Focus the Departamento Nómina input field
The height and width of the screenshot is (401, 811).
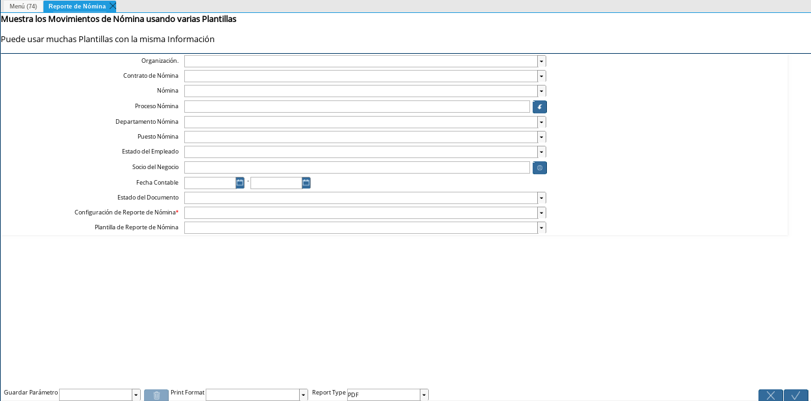361,122
